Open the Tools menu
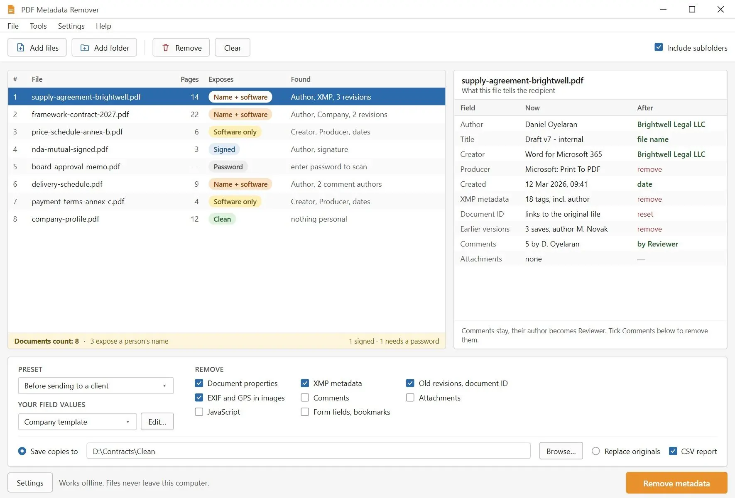The height and width of the screenshot is (498, 735). 38,26
